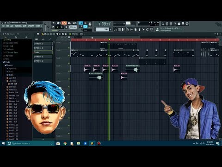Open the VIEW menu
Screen dimensions: 222x167
(x=25, y=26)
